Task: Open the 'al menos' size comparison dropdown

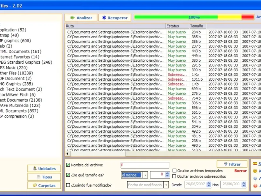Action: point(145,175)
